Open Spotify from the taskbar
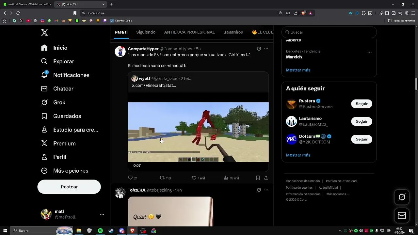Screen dimensions: 418x235 (x=100, y=231)
